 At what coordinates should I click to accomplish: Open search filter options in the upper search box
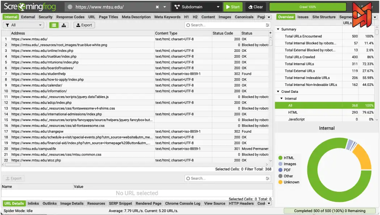[x=267, y=25]
